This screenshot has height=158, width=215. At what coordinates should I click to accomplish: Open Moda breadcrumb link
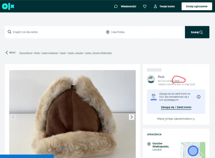pyautogui.click(x=37, y=53)
